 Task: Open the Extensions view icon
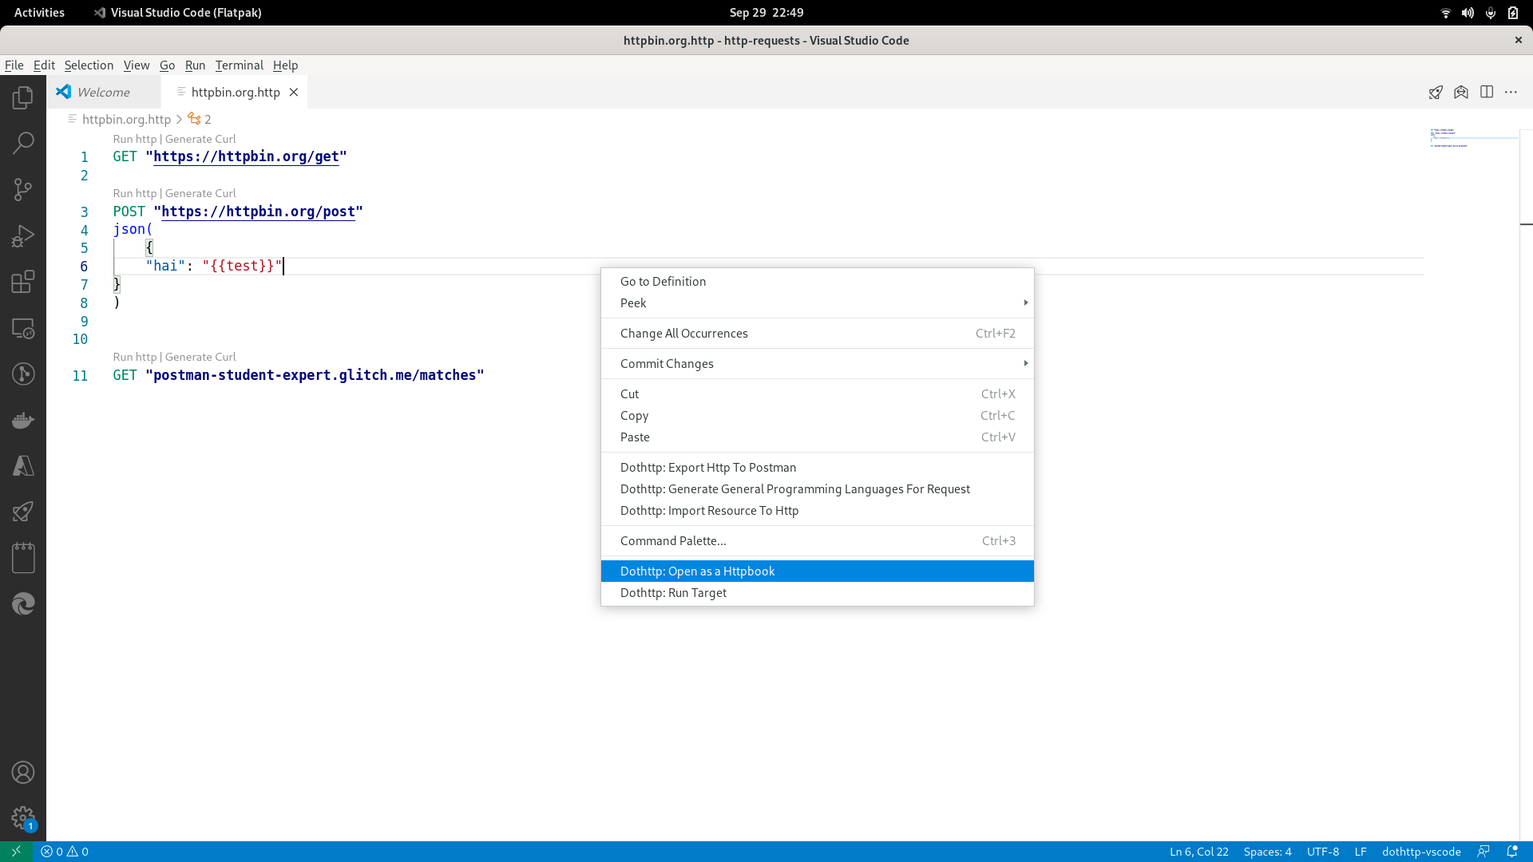click(x=23, y=282)
